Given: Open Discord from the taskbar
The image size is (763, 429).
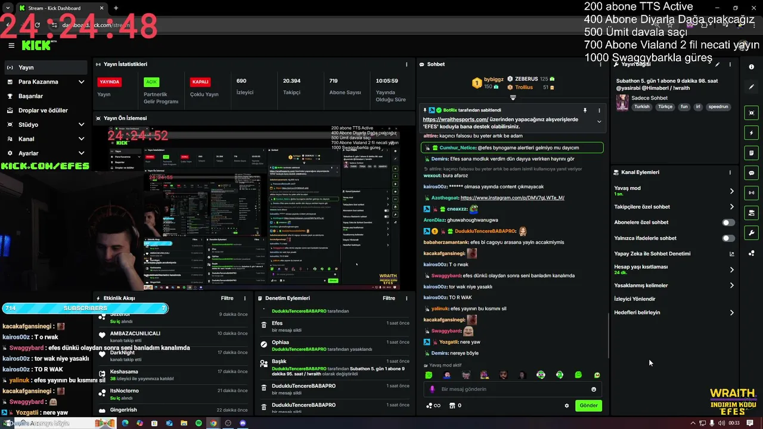Looking at the screenshot, I should [x=243, y=423].
